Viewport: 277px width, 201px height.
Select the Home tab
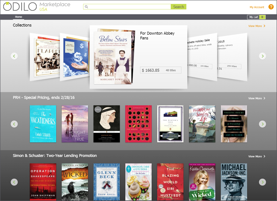tap(19, 17)
